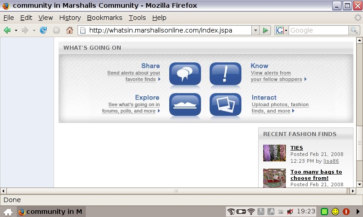Click the green grid tray icon
The image size is (363, 217).
tap(324, 212)
